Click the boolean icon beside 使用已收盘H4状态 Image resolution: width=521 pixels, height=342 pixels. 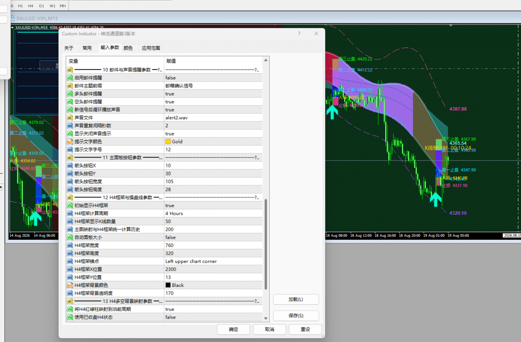coord(70,317)
